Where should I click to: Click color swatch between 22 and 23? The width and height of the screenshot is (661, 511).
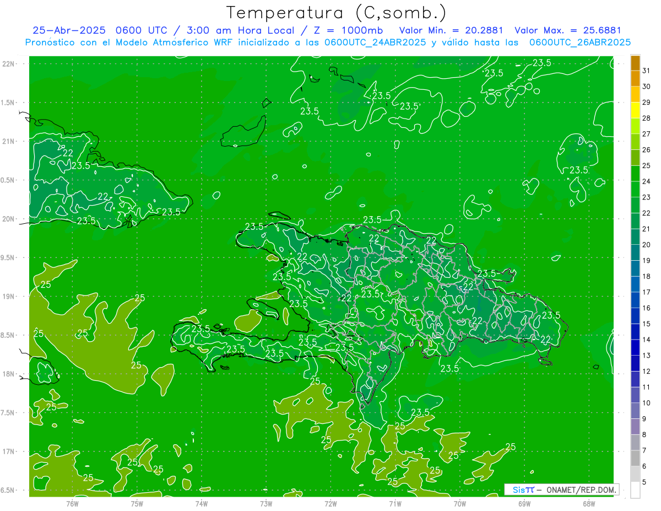click(x=635, y=206)
